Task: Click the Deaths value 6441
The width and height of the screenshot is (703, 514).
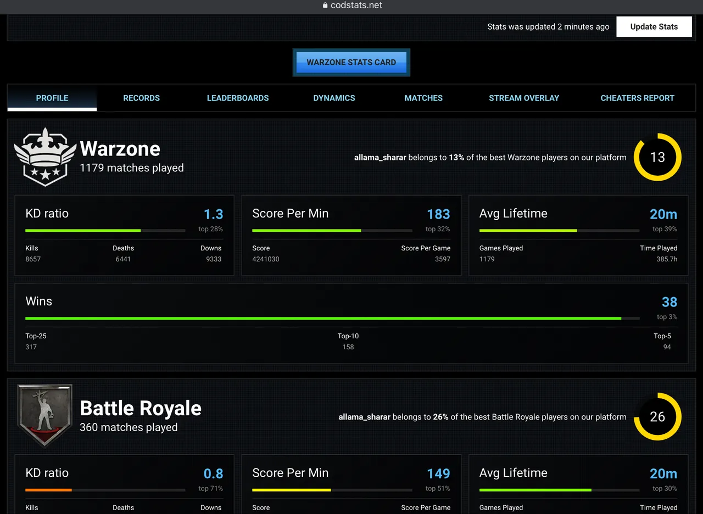Action: click(x=123, y=259)
